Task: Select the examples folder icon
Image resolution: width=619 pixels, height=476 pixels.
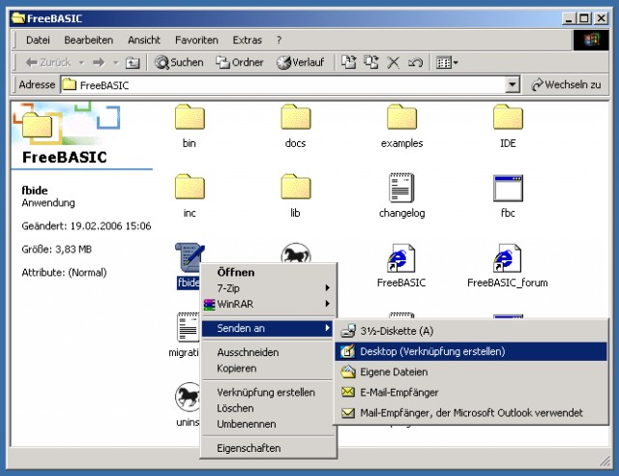Action: point(401,117)
